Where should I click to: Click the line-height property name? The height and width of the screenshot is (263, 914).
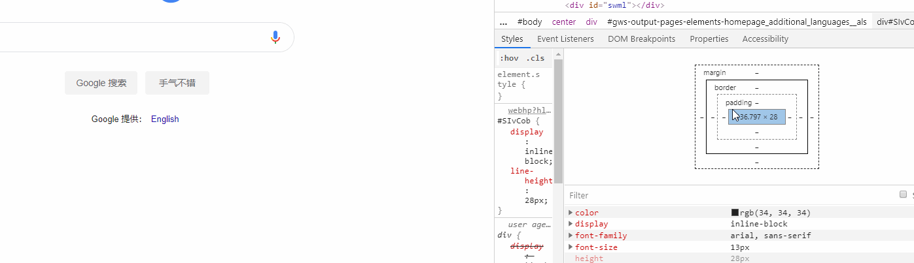[x=531, y=176]
